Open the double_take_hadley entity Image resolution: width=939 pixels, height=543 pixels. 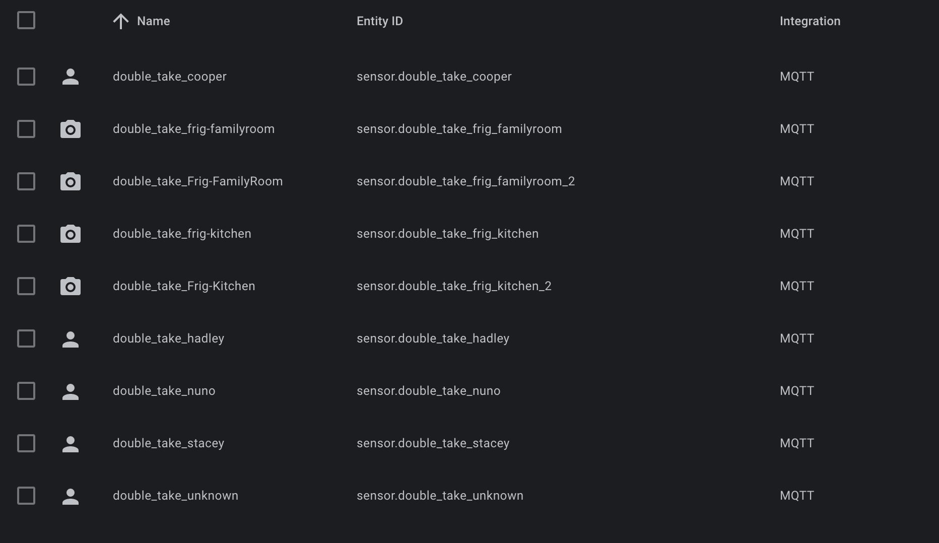point(168,338)
